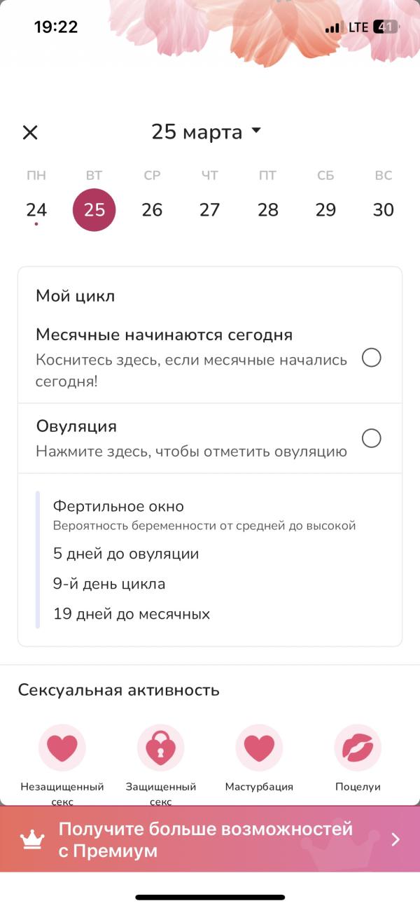Log masturbation with its heart icon
Viewport: 420px width, 908px height.
click(259, 748)
